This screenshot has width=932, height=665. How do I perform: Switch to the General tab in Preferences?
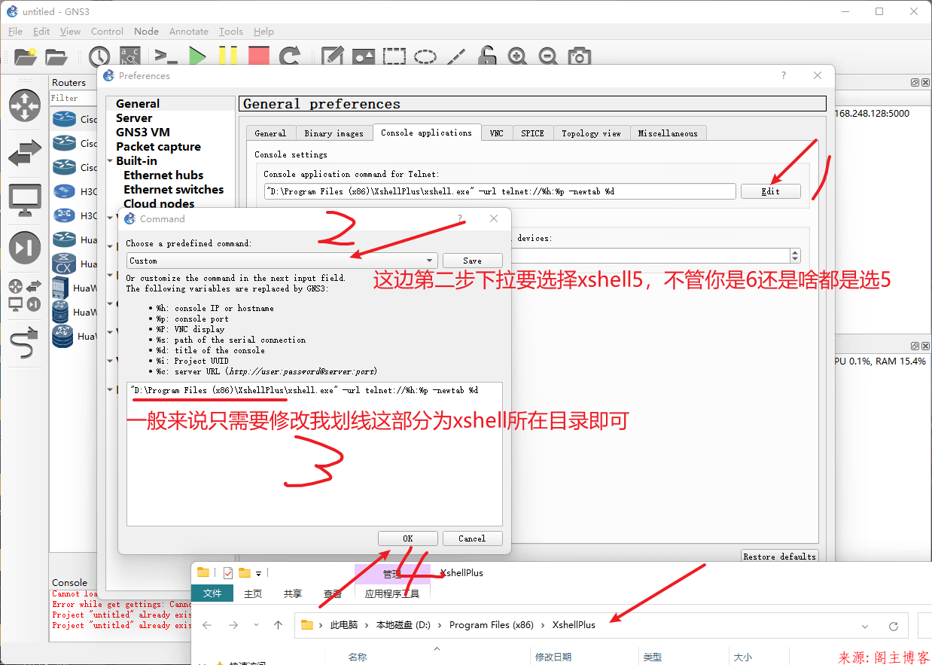pos(270,133)
